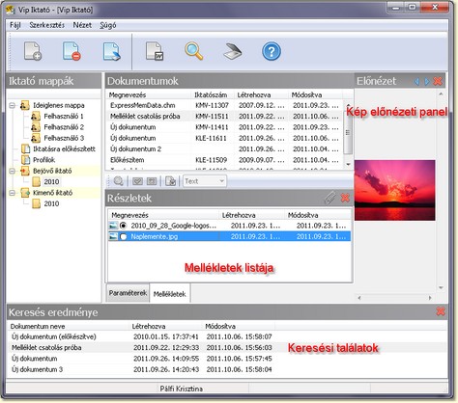Sort documents by Iktatószám column header

click(211, 94)
